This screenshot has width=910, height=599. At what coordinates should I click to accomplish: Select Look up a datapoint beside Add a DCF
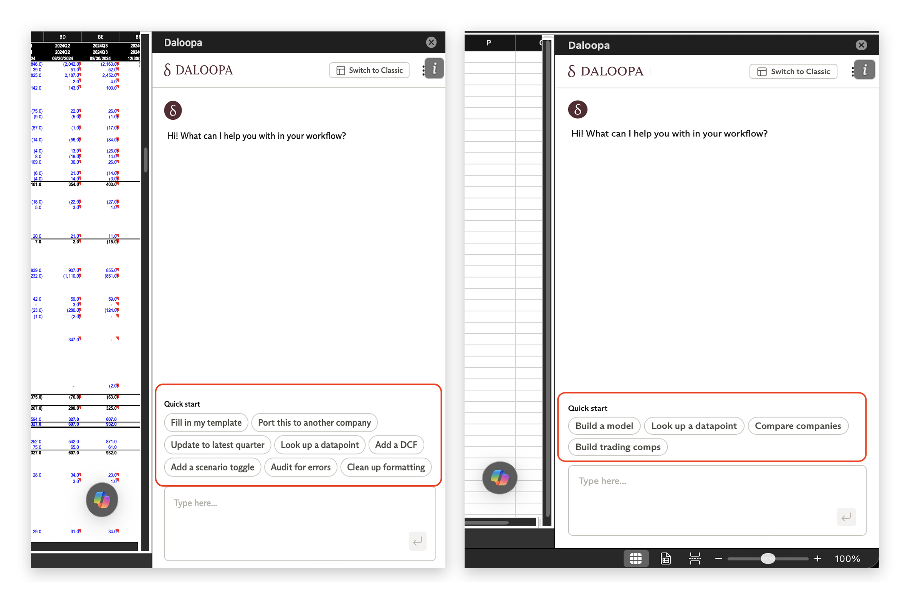[x=320, y=445]
